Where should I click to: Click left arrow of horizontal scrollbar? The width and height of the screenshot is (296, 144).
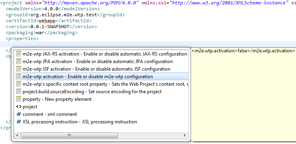point(17,135)
